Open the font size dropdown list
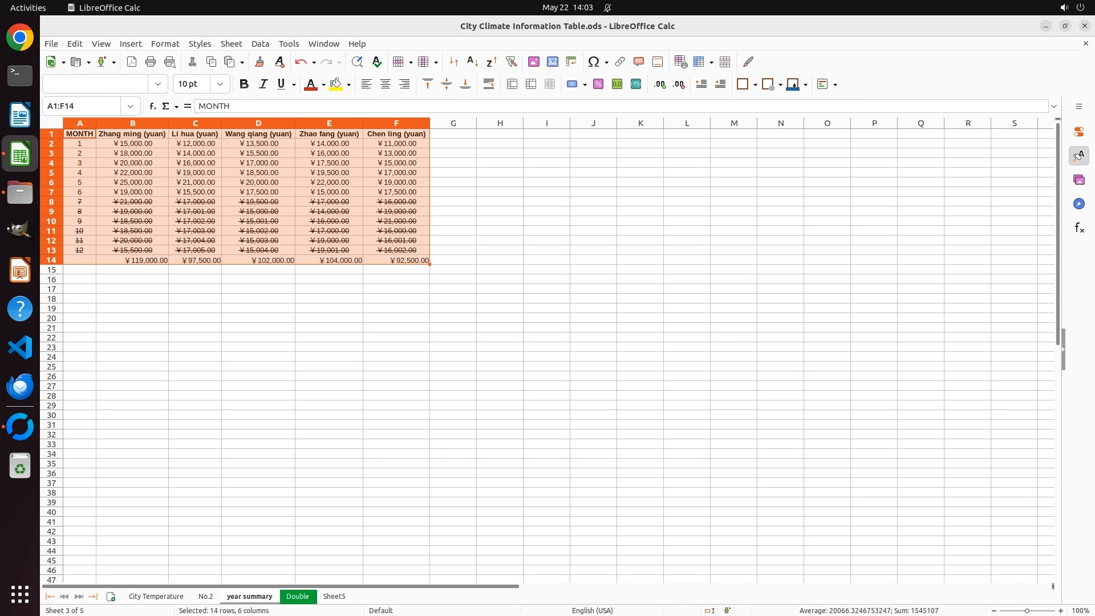Screen dimensions: 1095x616 (x=220, y=84)
